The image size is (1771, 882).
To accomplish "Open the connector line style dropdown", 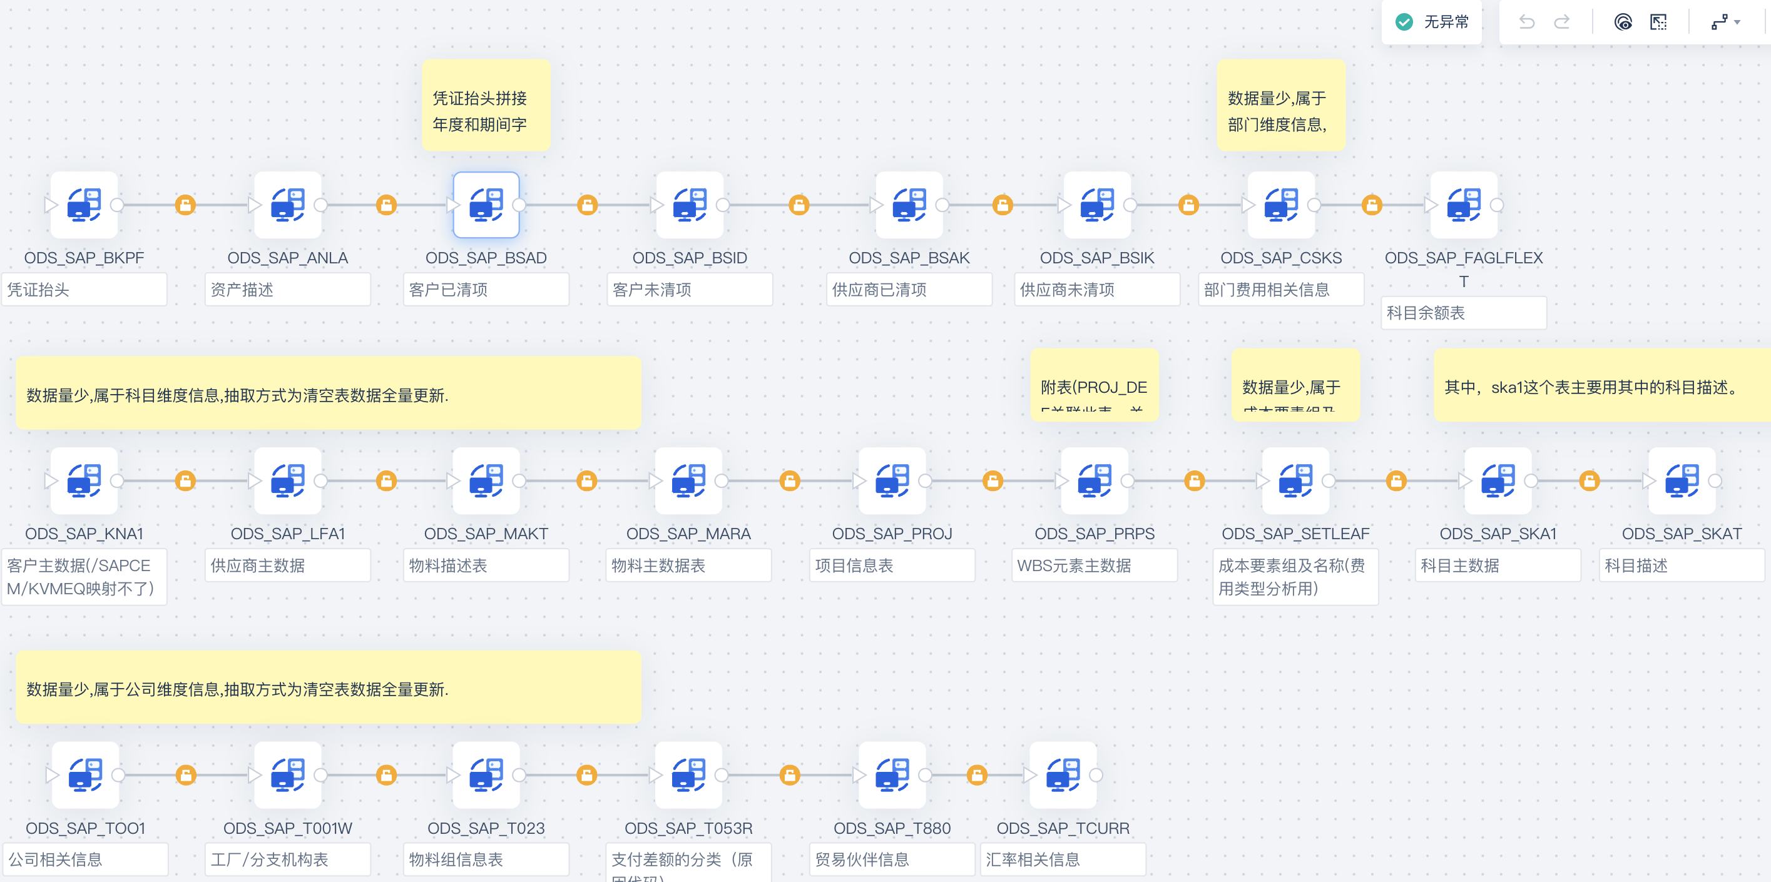I will click(x=1725, y=22).
